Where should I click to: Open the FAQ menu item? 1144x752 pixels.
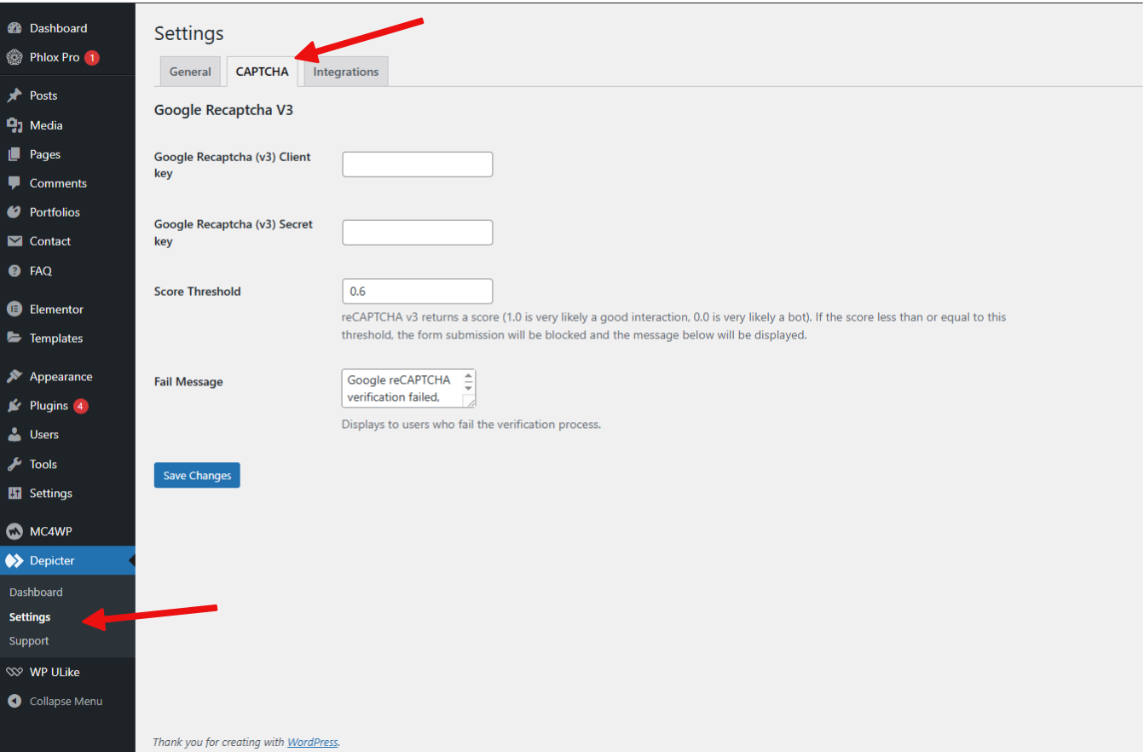coord(41,271)
